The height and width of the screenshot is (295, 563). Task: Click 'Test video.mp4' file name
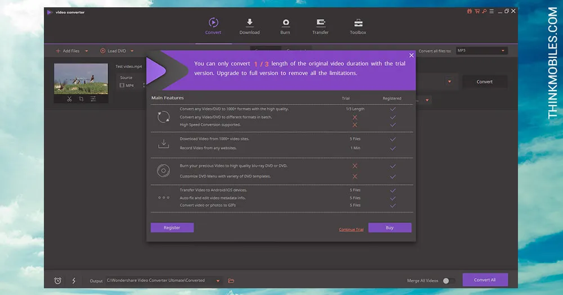point(128,66)
